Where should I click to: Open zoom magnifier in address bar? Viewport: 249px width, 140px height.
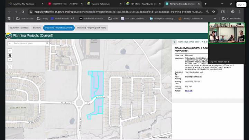207,12
